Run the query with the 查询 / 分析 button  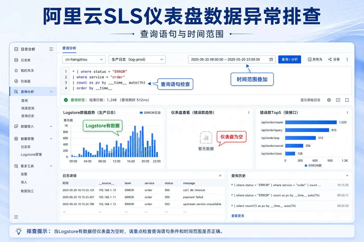click(x=290, y=59)
